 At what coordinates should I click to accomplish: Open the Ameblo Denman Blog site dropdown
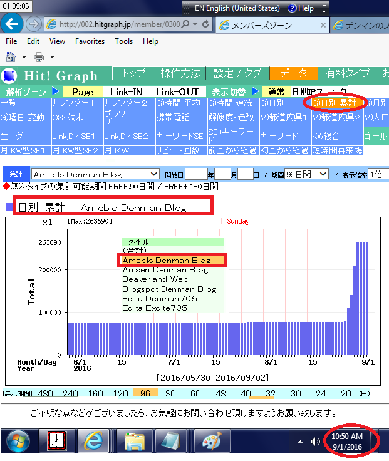96,174
